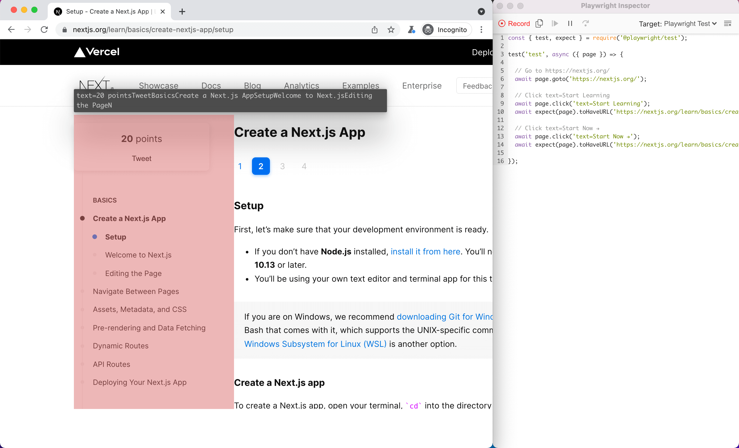Step over the next test action

(x=586, y=23)
